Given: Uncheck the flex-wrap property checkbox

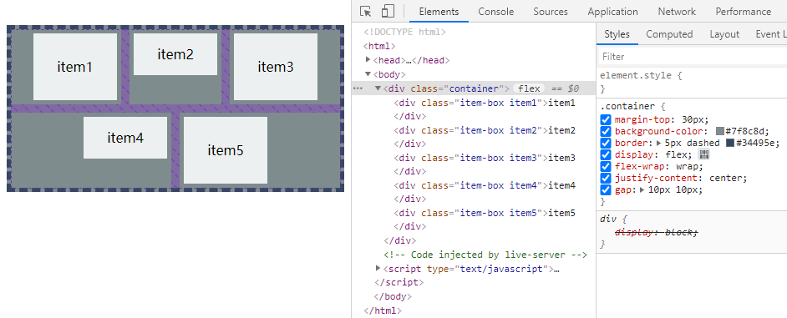Looking at the screenshot, I should click(606, 167).
